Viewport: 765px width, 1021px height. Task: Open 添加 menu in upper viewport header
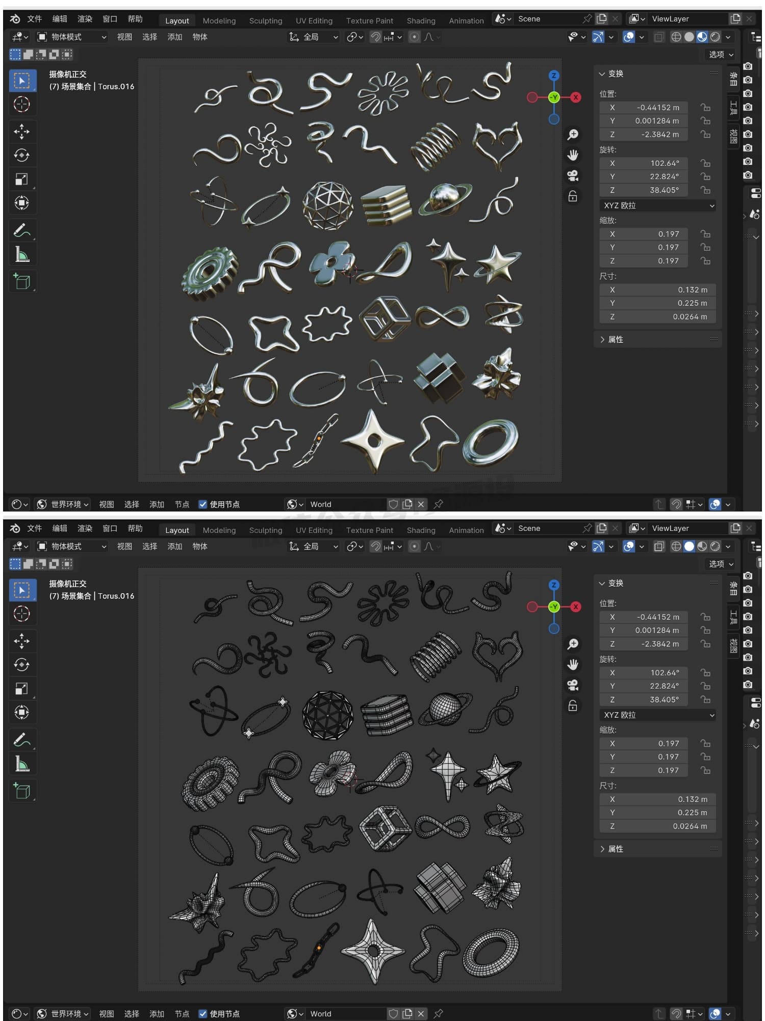(175, 37)
